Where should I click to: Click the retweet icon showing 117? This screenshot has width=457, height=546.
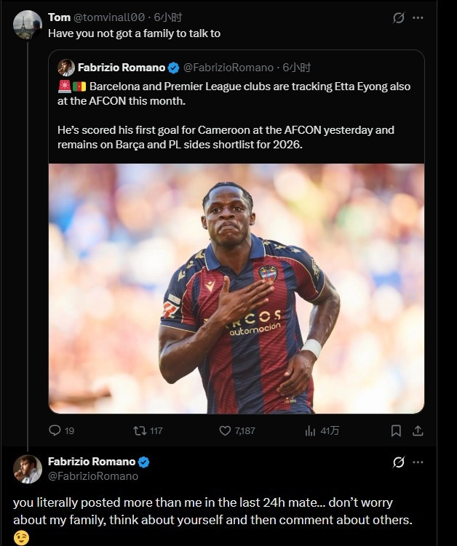click(x=140, y=430)
